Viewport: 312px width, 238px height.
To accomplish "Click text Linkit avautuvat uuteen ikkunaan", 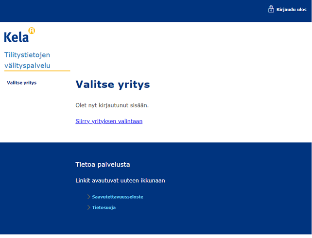I will pyautogui.click(x=120, y=181).
